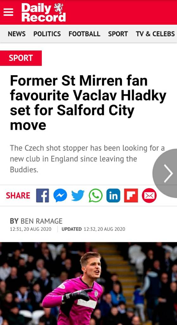Click the Daily Record logo
Image resolution: width=177 pixels, height=325 pixels.
[44, 12]
